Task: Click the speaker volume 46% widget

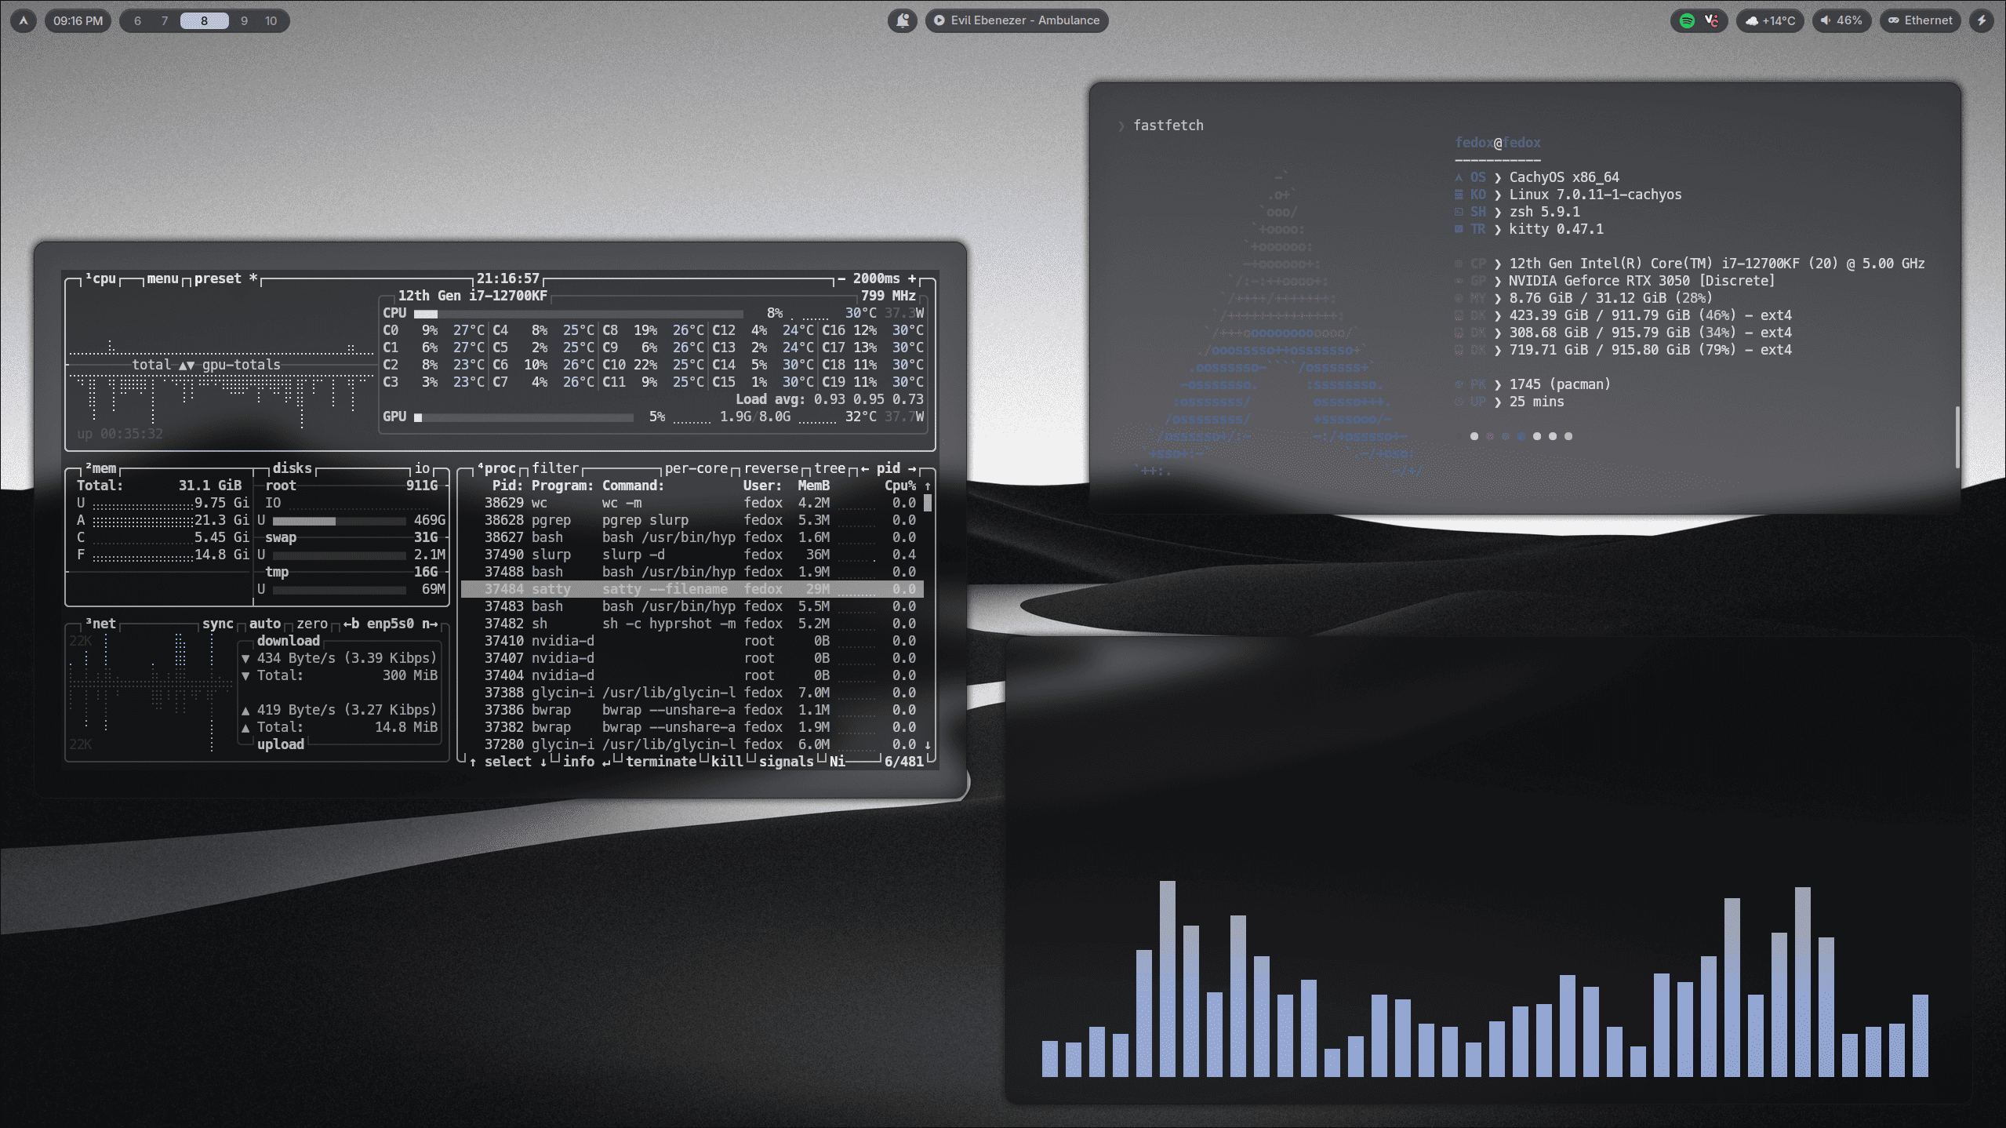Action: [1841, 20]
